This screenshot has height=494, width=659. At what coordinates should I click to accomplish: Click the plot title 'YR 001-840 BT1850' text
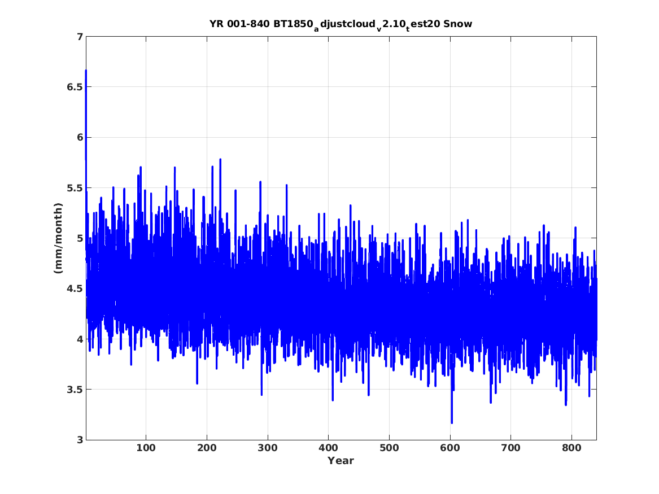(x=261, y=24)
